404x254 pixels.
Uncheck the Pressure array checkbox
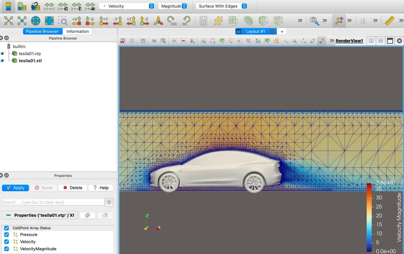[x=6, y=235]
